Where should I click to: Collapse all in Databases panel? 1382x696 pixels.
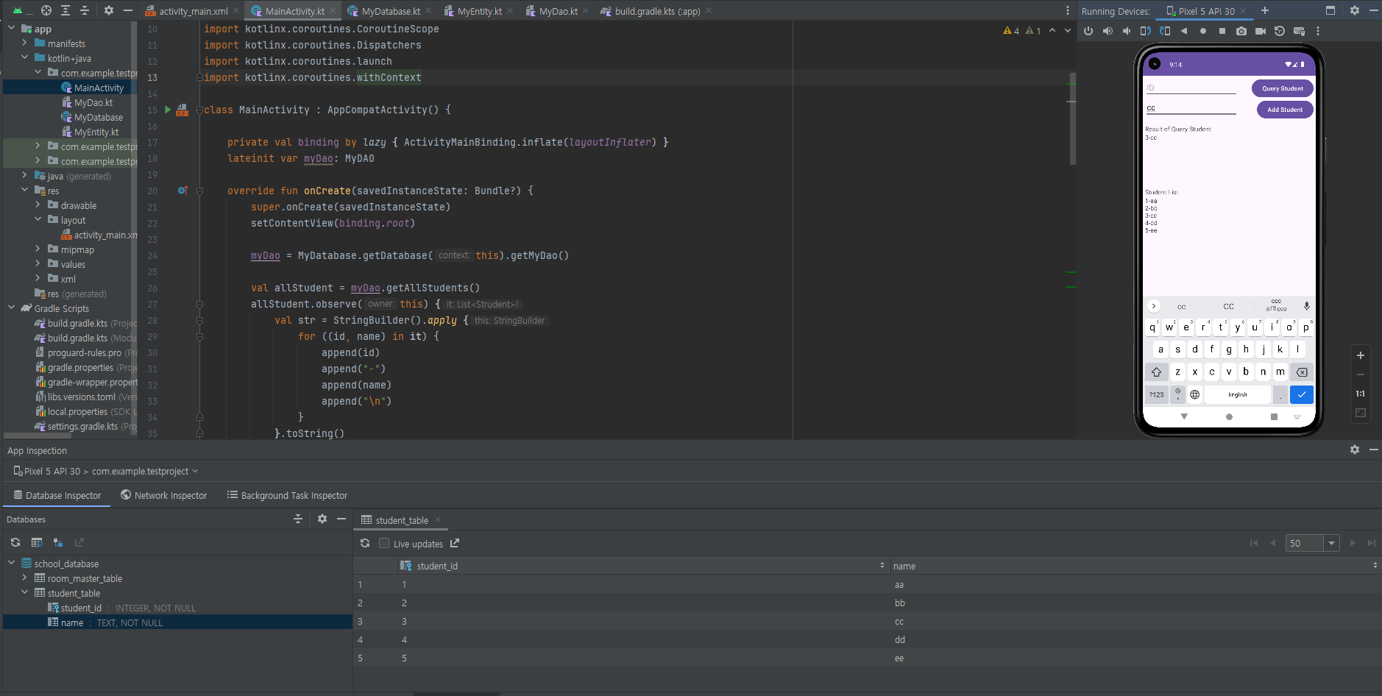(x=298, y=519)
